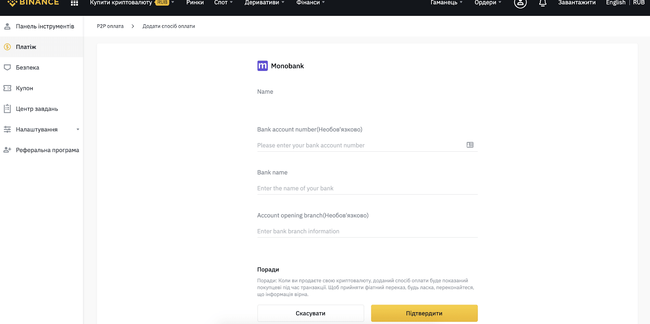This screenshot has width=650, height=324.
Task: Click the Binance logo
Action: pyautogui.click(x=33, y=3)
